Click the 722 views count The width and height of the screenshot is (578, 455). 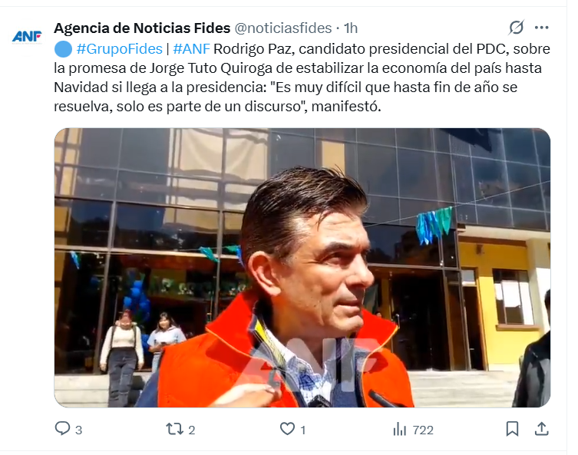(423, 430)
